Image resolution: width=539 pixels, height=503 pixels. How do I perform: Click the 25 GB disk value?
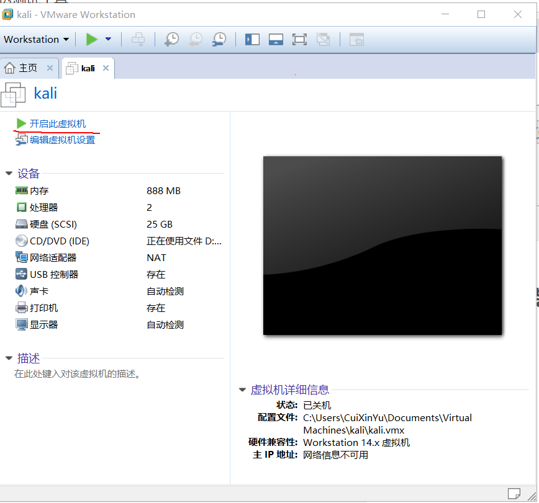160,224
